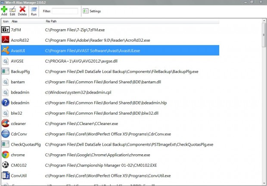This screenshot has height=186, width=267.
Task: Click the 7-Zip icon in the 7zFM row
Action: (x=5, y=30)
